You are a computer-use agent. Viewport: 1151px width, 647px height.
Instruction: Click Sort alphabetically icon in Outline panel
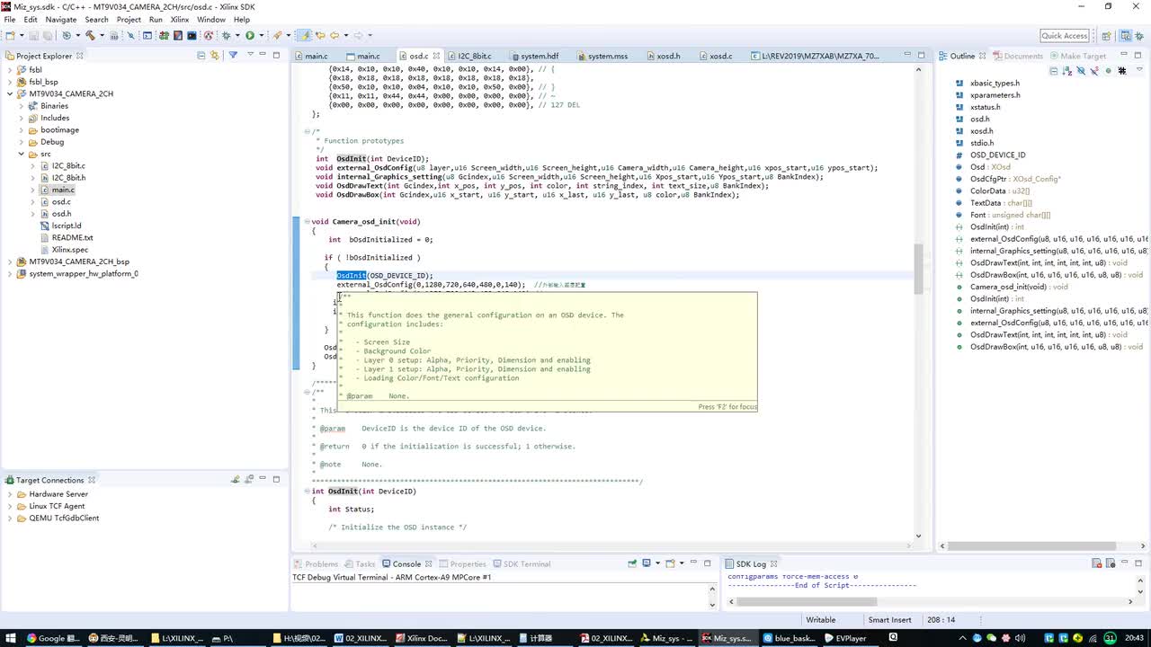pyautogui.click(x=1067, y=70)
